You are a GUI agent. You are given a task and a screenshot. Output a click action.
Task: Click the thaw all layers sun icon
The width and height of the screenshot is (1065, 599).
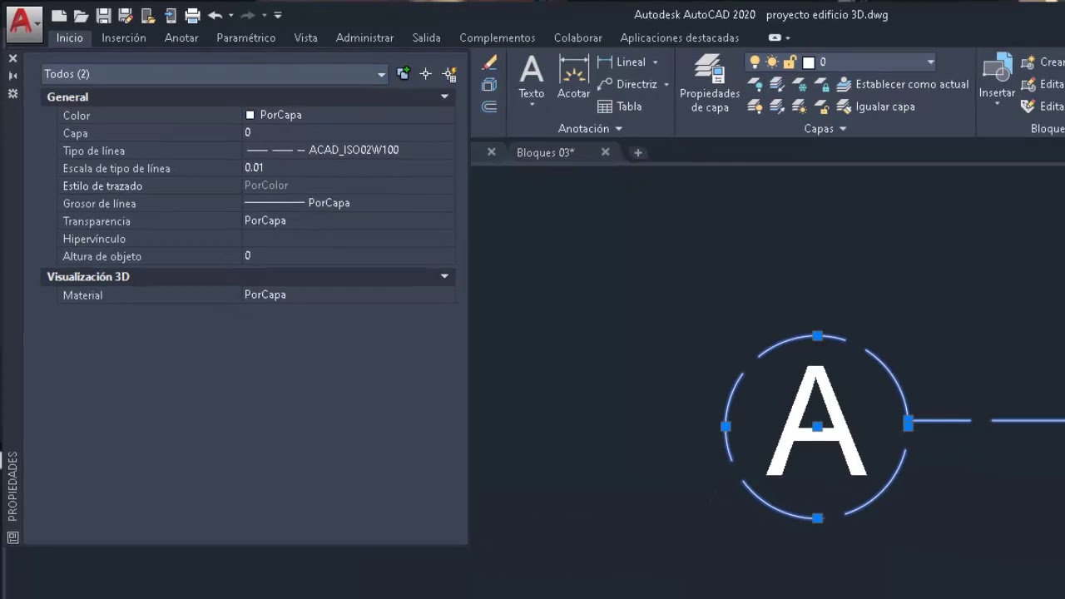800,106
